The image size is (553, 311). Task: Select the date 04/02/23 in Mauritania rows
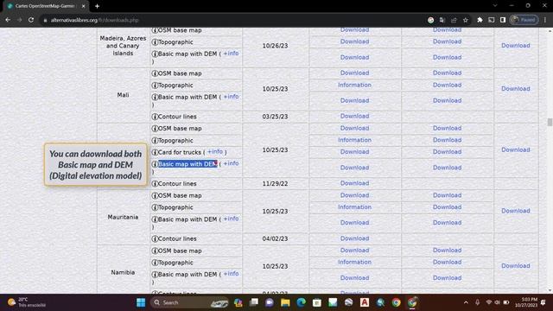pyautogui.click(x=275, y=238)
